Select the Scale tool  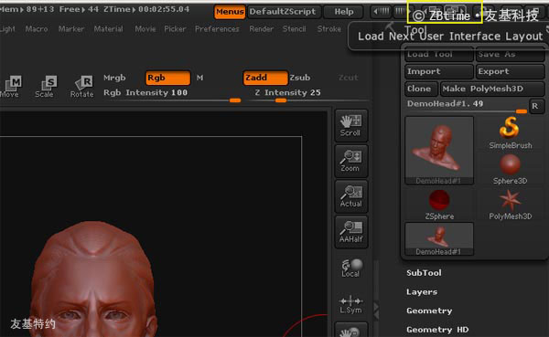45,87
